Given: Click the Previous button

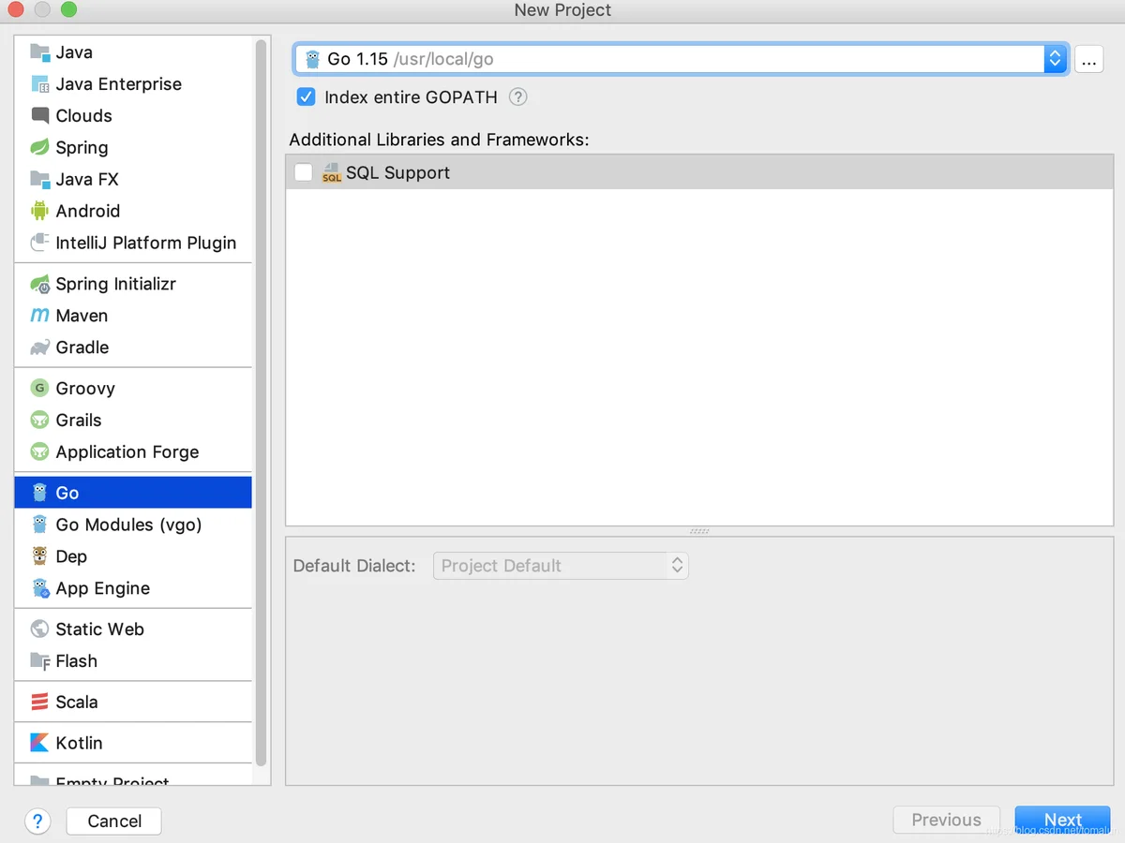Looking at the screenshot, I should pos(946,821).
